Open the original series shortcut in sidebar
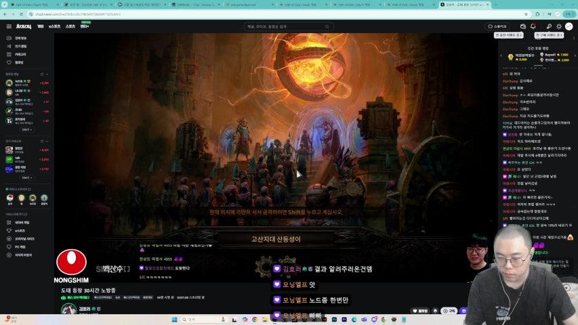Screen dimensions: 578x325 tap(22, 239)
